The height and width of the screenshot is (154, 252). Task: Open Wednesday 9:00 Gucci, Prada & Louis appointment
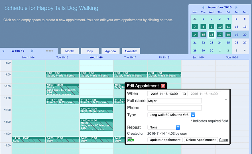tap(96, 74)
